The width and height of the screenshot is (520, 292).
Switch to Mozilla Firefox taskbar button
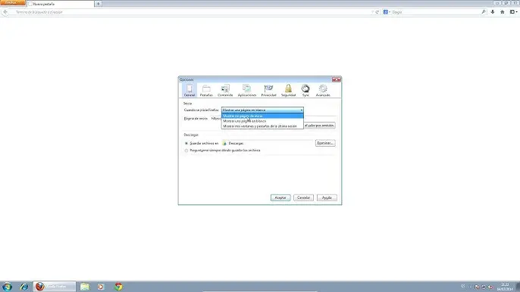(55, 287)
